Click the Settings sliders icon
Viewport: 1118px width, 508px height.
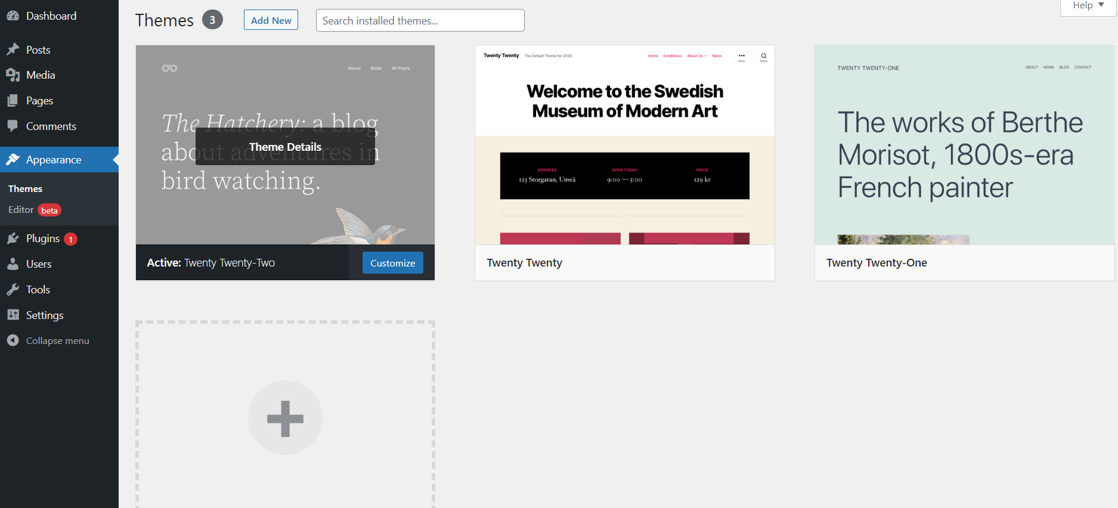13,315
